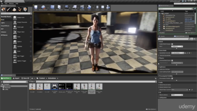Toggle visibility of CC_CBP9 actor
This screenshot has height=111, width=197.
click(x=159, y=19)
